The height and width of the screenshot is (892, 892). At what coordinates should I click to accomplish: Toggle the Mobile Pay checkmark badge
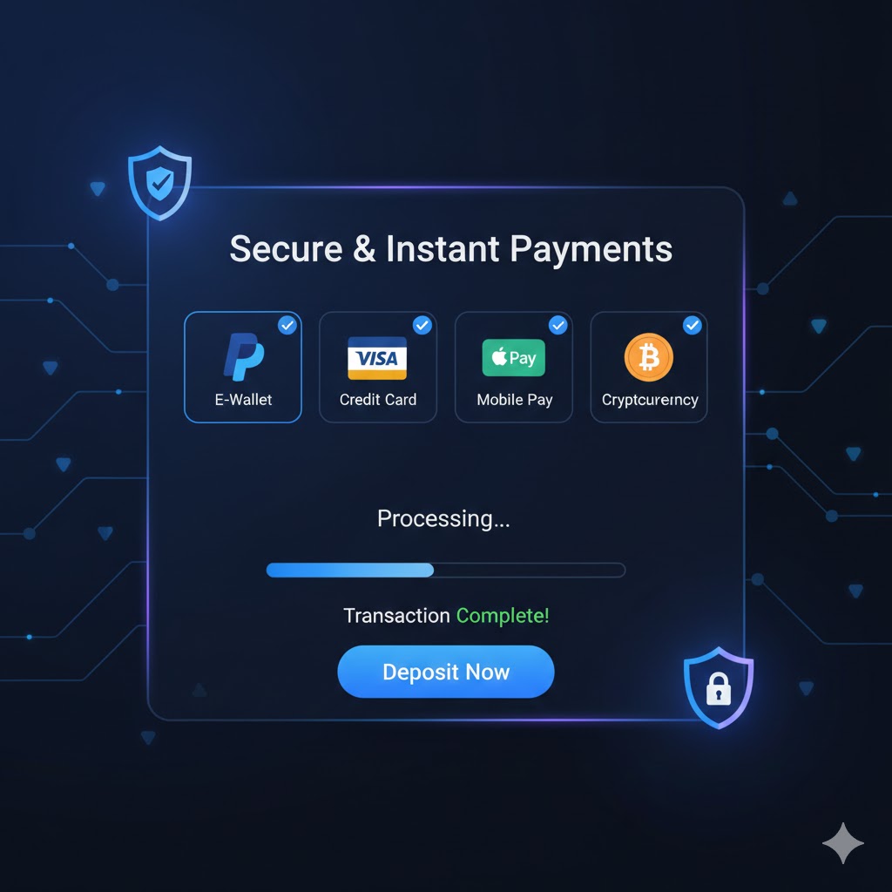click(x=558, y=325)
